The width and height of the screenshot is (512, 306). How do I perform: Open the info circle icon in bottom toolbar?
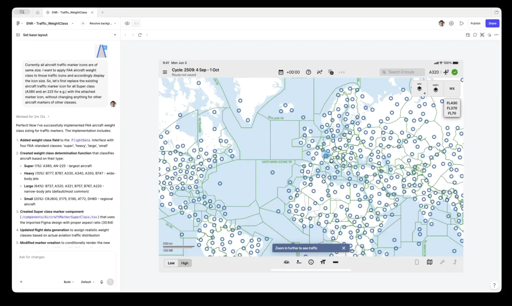311,262
